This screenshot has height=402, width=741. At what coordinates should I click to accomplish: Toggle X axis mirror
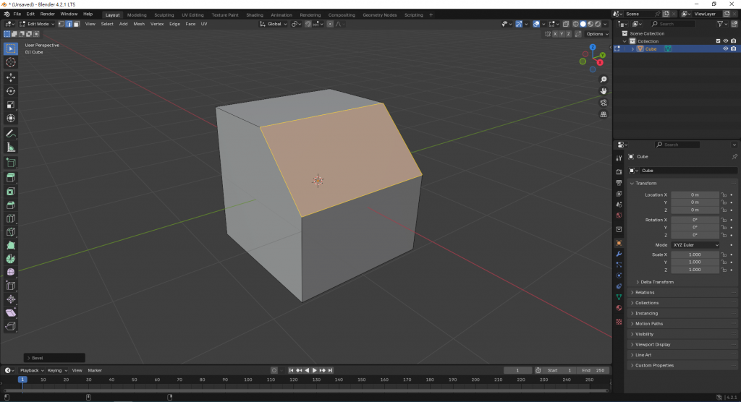555,34
